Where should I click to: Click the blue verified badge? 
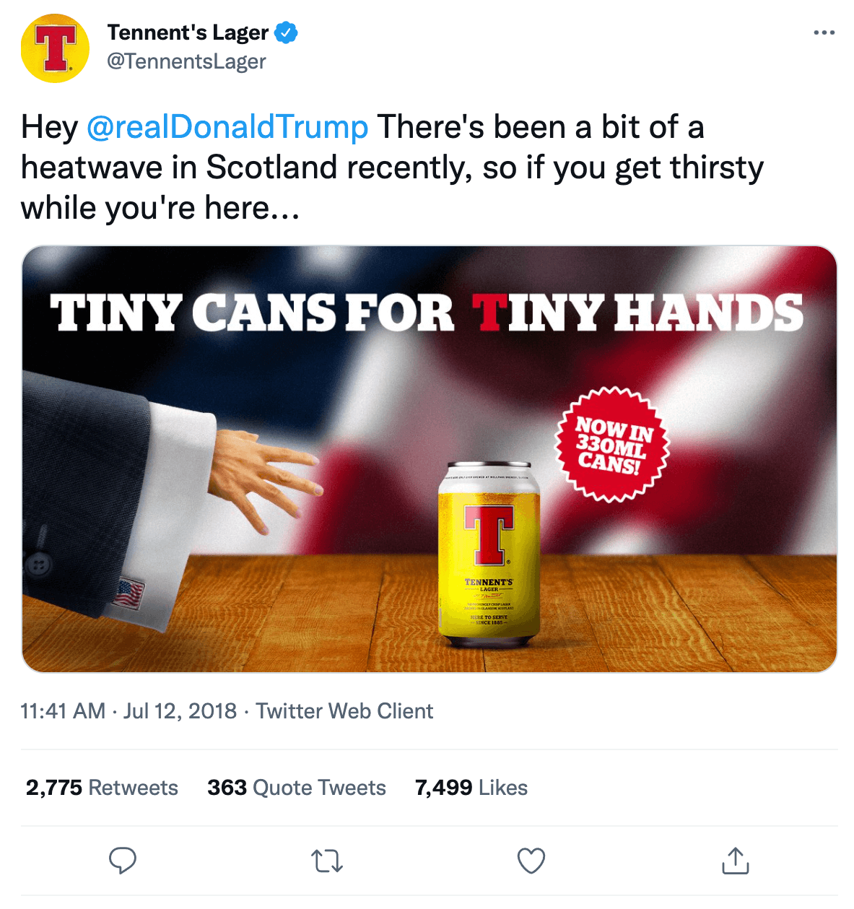click(x=287, y=33)
